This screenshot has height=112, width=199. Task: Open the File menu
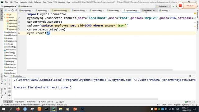point(6,2)
